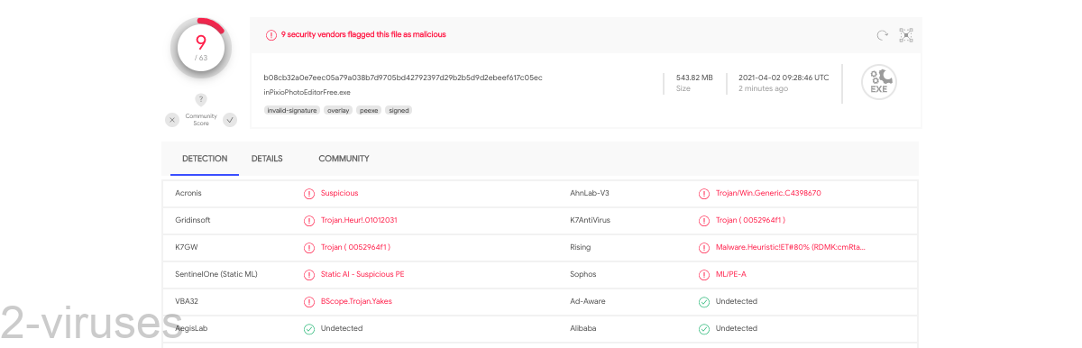
Task: Click the '9 security vendors flagged' message
Action: (x=363, y=35)
